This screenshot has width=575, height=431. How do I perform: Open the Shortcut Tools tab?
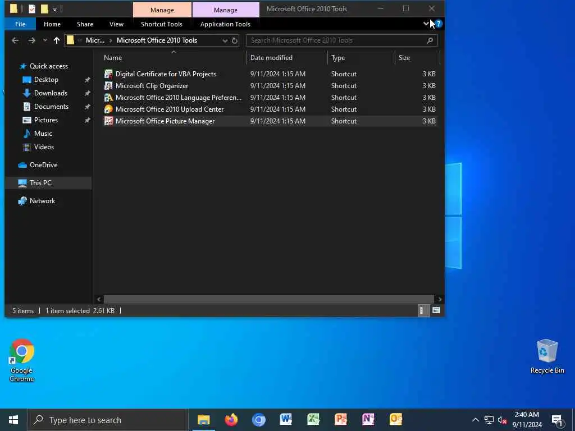tap(162, 24)
